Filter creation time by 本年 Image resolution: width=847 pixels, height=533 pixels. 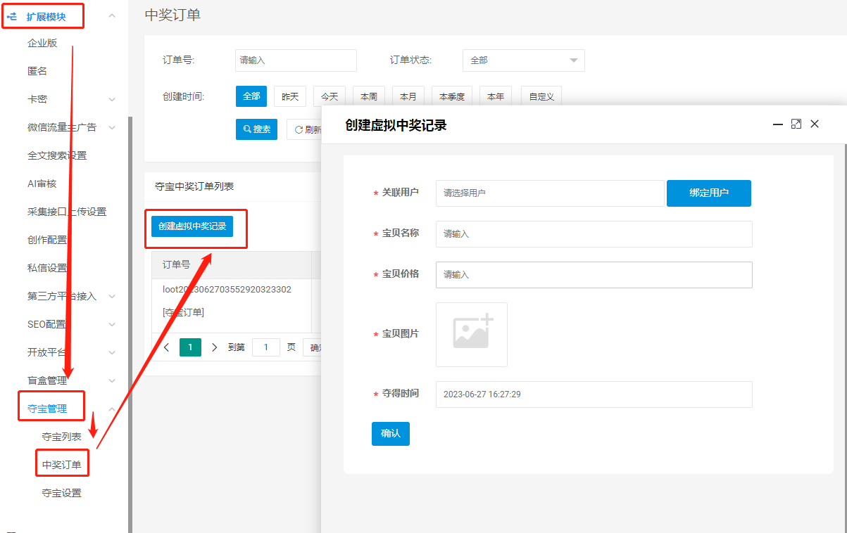point(496,96)
